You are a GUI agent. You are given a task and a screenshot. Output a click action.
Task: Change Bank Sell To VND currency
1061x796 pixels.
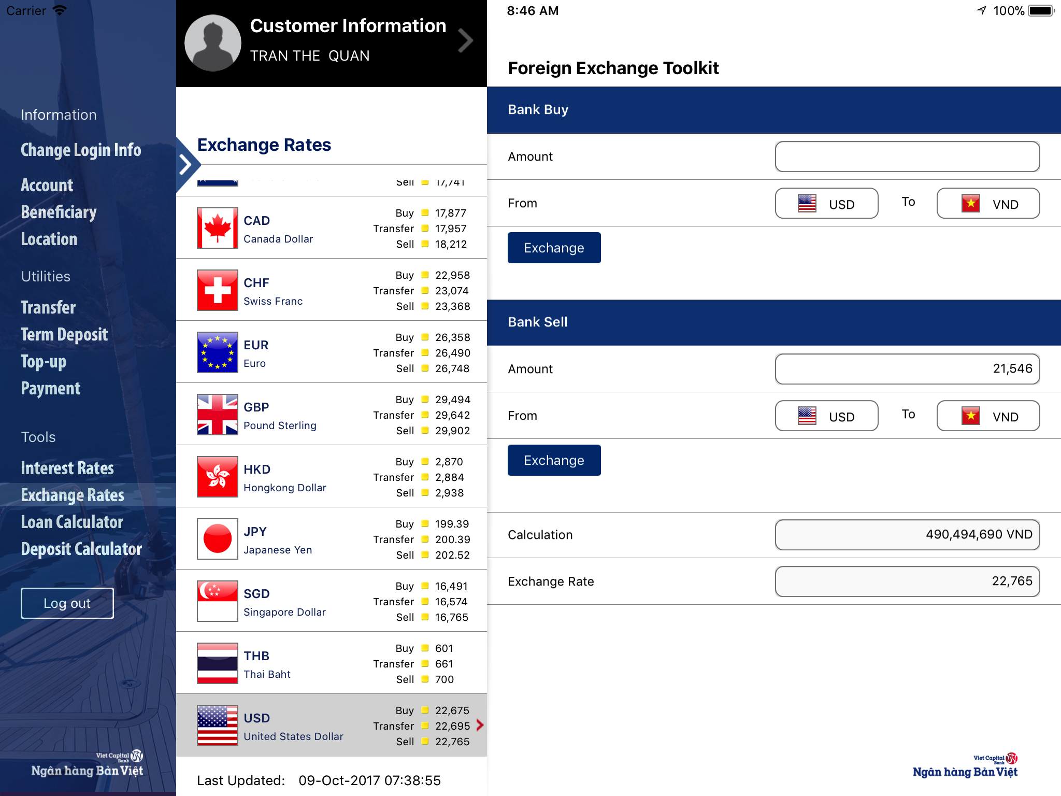[988, 416]
